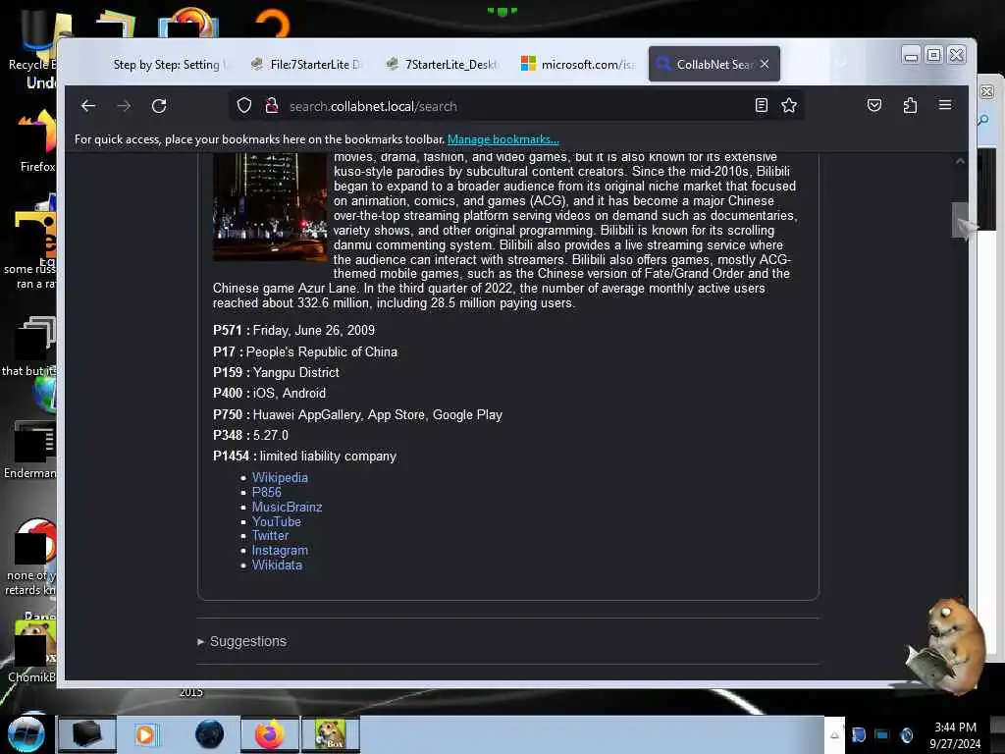
Task: Click the People's Republic of China text
Action: tap(322, 352)
